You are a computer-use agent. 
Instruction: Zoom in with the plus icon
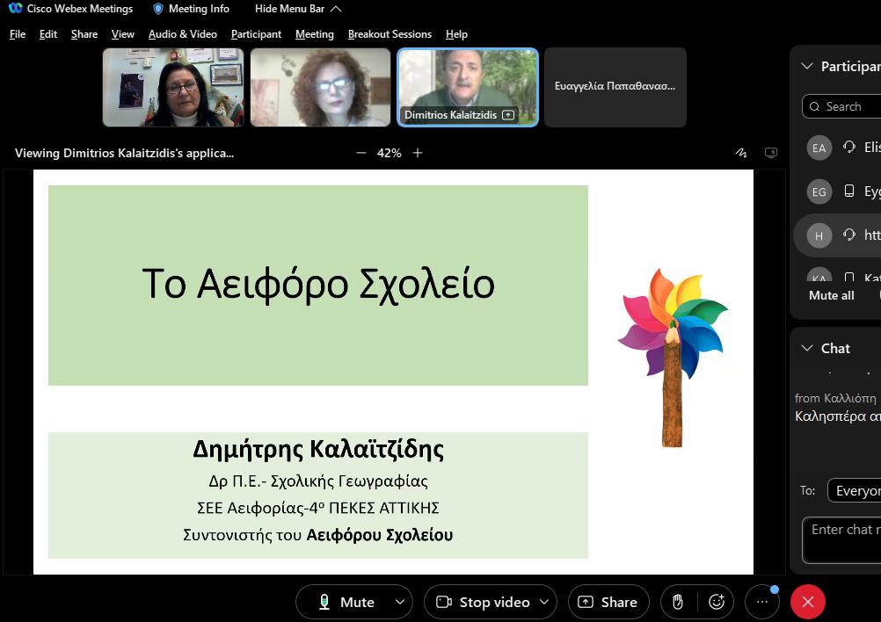coord(418,153)
